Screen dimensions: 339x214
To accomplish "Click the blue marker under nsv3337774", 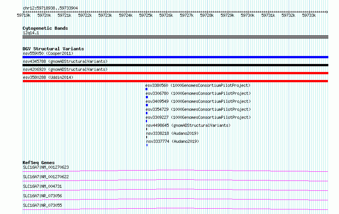I will coord(147,145).
